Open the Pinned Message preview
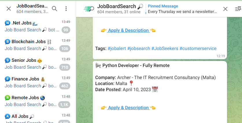242x123 pixels. pos(182,9)
